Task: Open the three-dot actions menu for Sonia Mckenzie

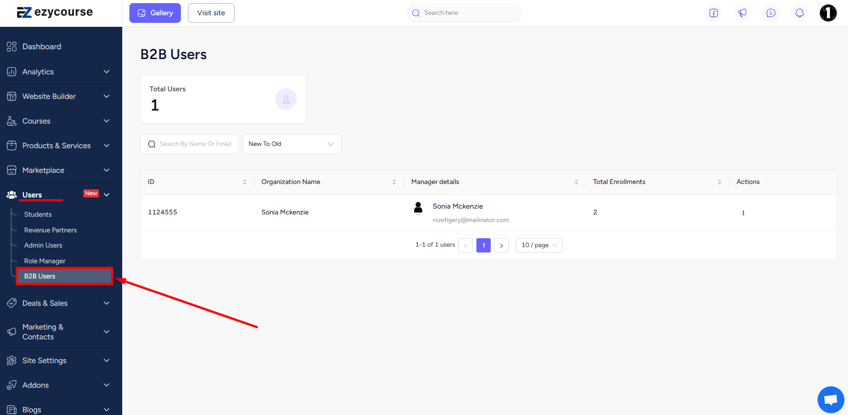Action: (743, 213)
